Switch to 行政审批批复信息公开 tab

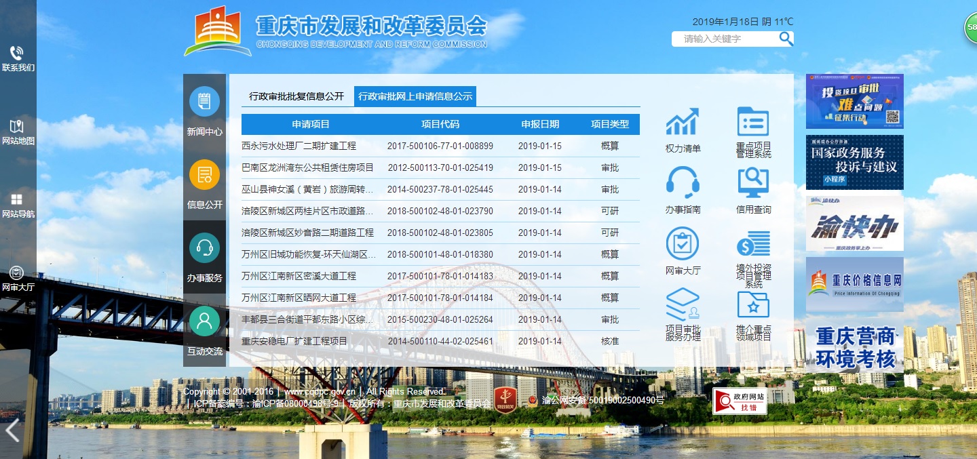pyautogui.click(x=296, y=96)
